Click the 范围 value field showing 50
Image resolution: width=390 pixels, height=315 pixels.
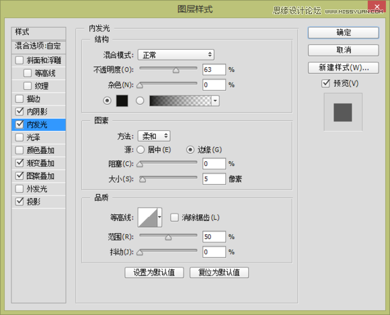(x=214, y=236)
